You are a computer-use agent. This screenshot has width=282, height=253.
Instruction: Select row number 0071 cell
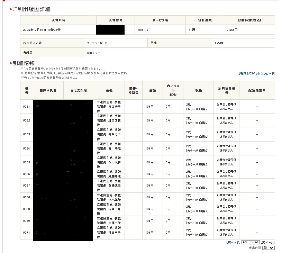tap(27, 232)
